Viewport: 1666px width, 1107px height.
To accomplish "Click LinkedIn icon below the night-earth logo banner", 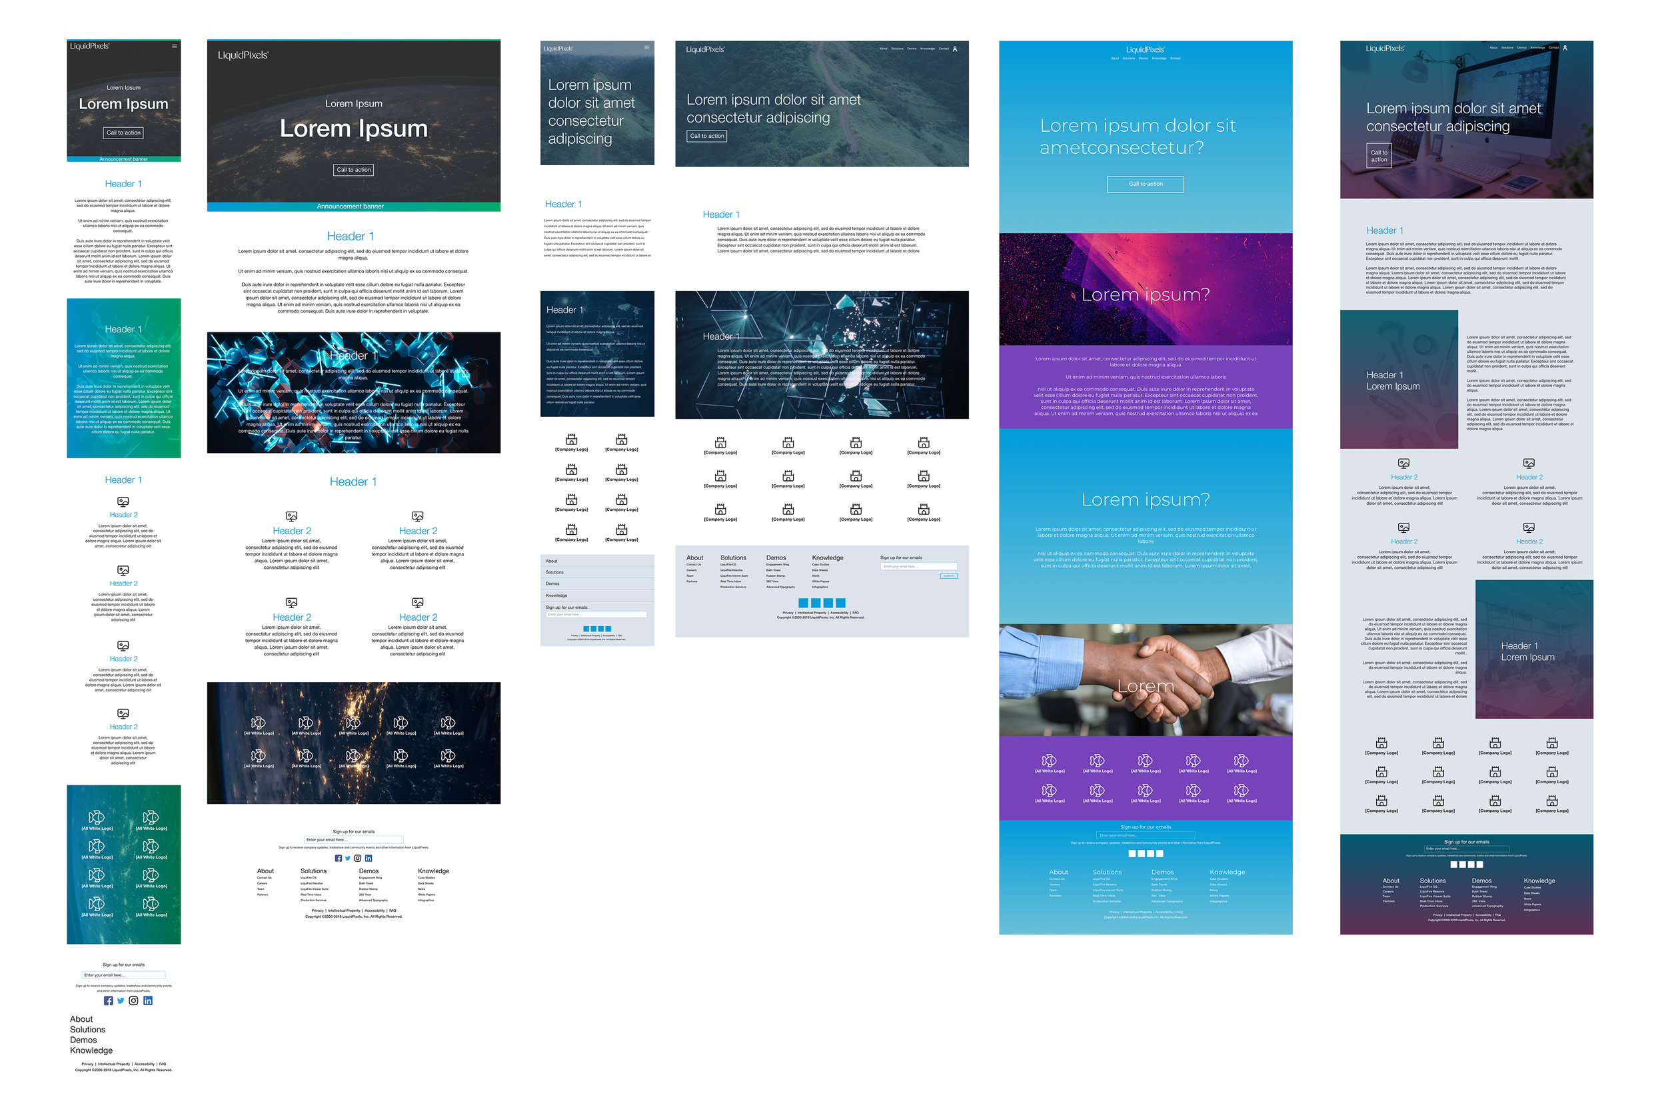I will [x=368, y=859].
